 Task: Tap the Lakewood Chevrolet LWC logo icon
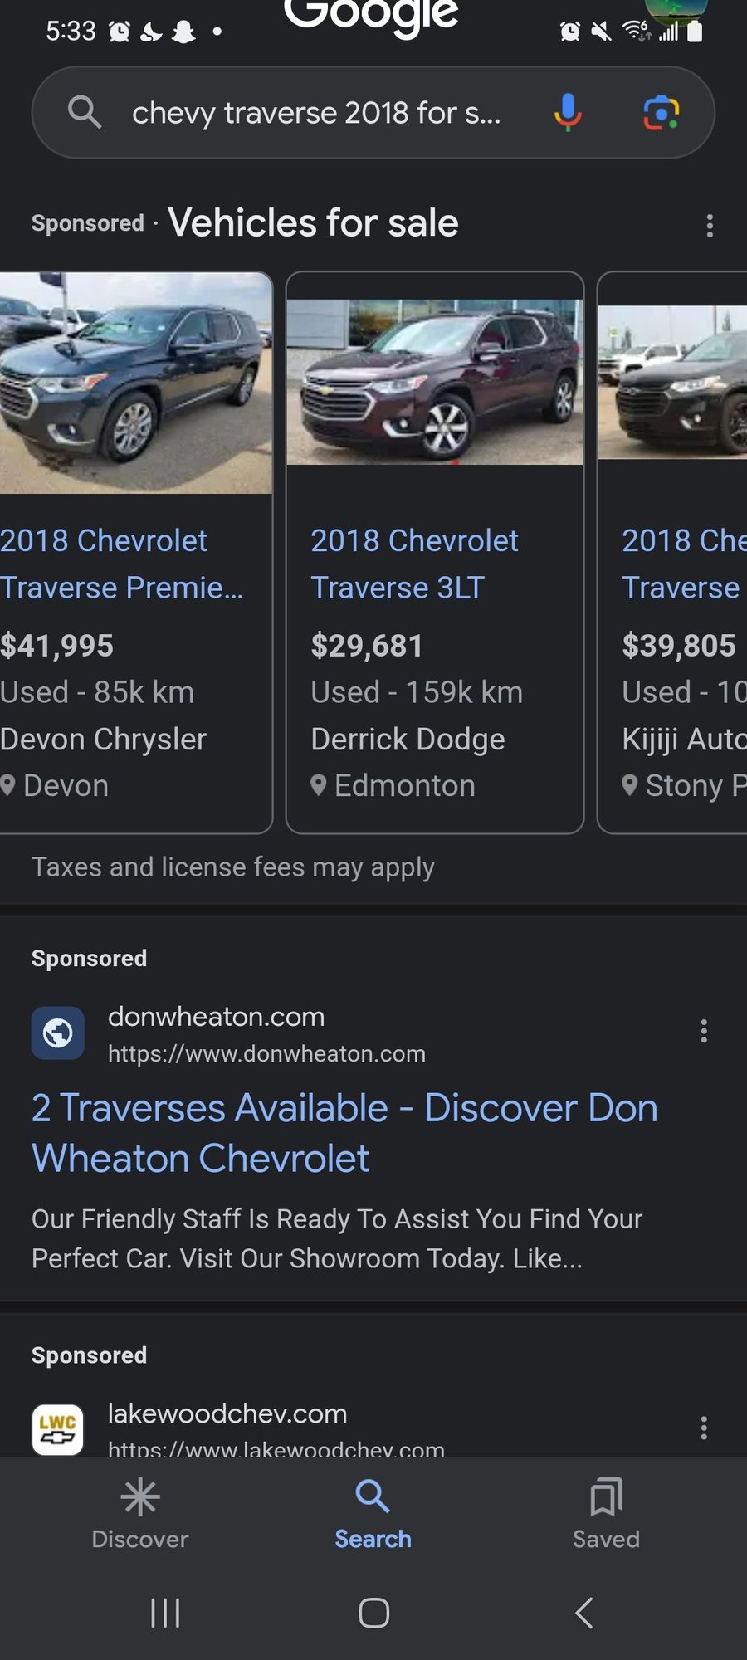[x=58, y=1429]
